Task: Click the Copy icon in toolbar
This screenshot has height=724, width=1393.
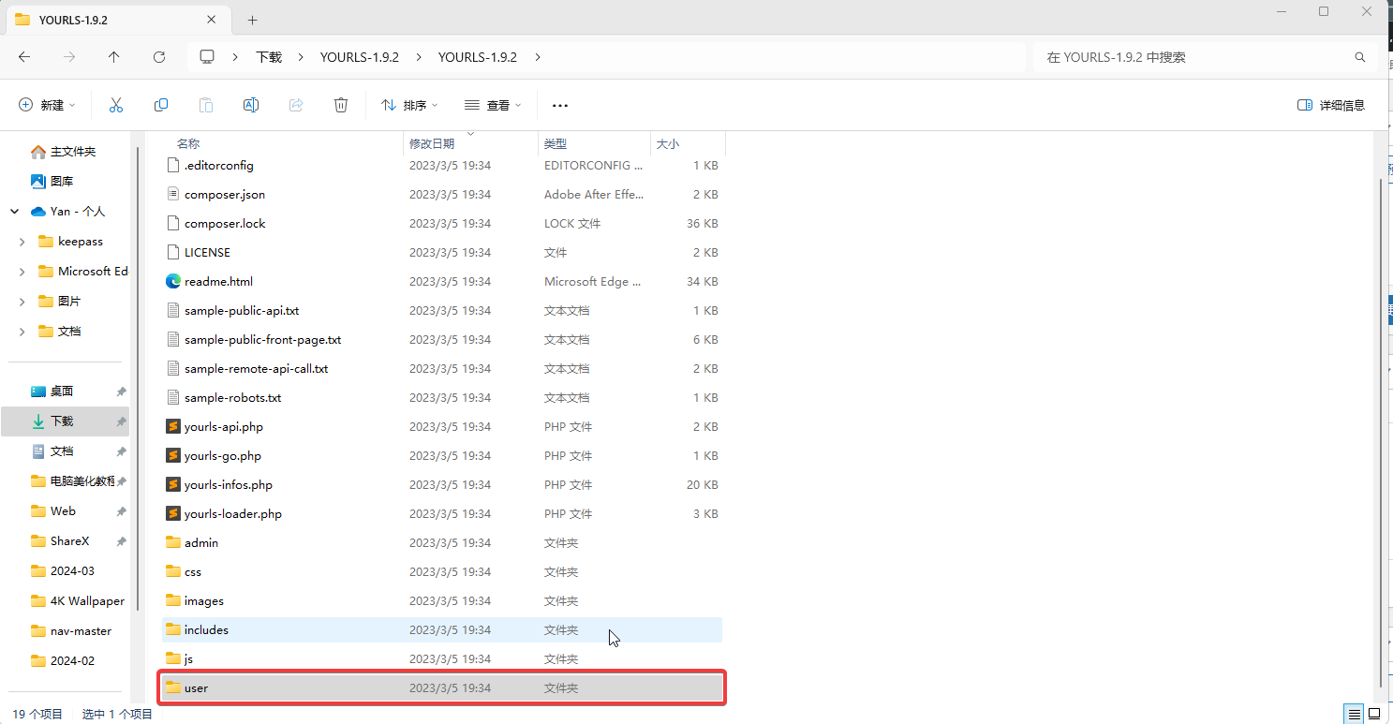Action: pos(161,105)
